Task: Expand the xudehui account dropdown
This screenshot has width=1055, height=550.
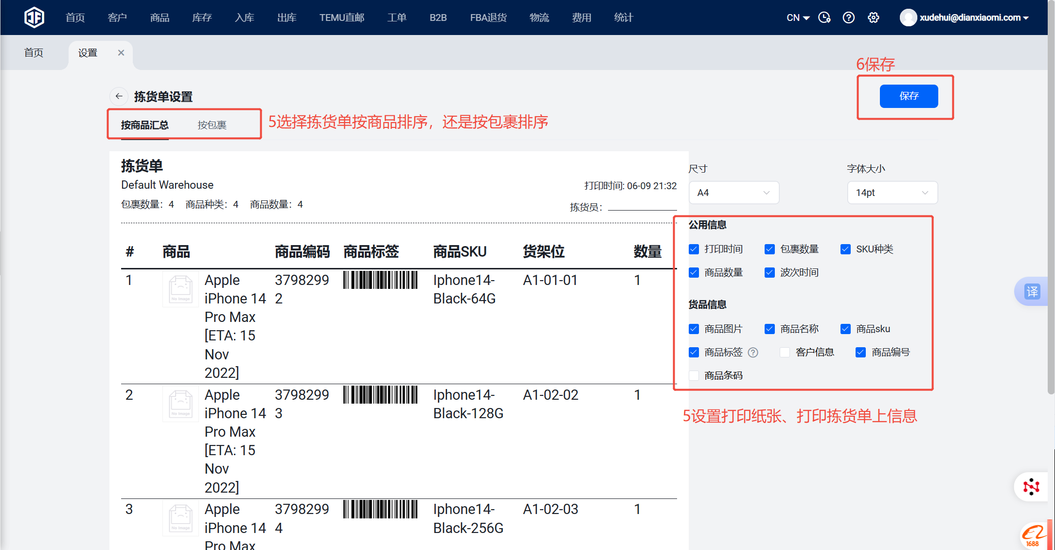Action: tap(974, 18)
